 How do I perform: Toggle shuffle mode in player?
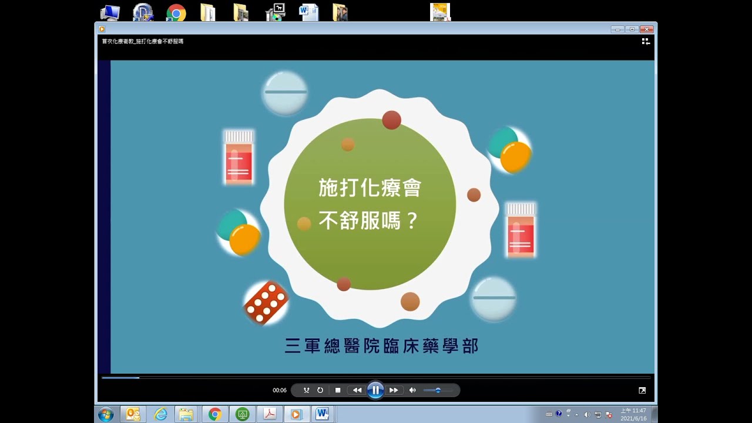pos(306,390)
